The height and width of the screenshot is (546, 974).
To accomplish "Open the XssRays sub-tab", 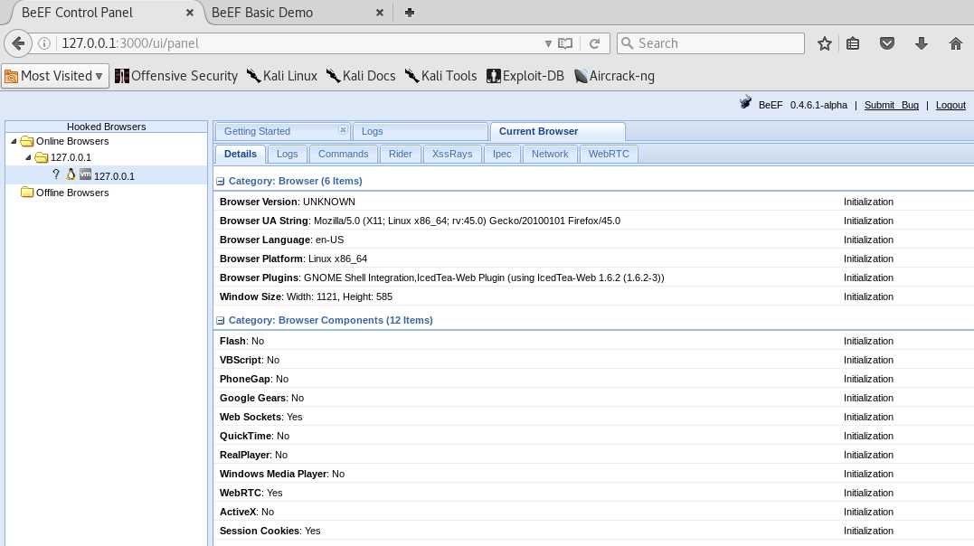I will (452, 154).
